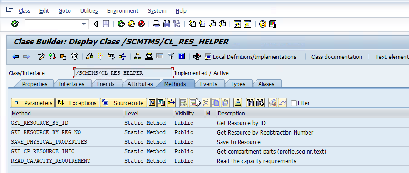
Task: Click the Test/Execute icon
Action: 112,57
